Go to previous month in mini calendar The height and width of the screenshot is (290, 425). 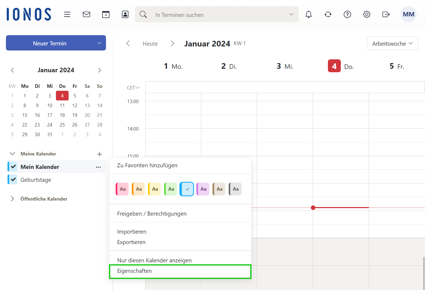coord(12,70)
